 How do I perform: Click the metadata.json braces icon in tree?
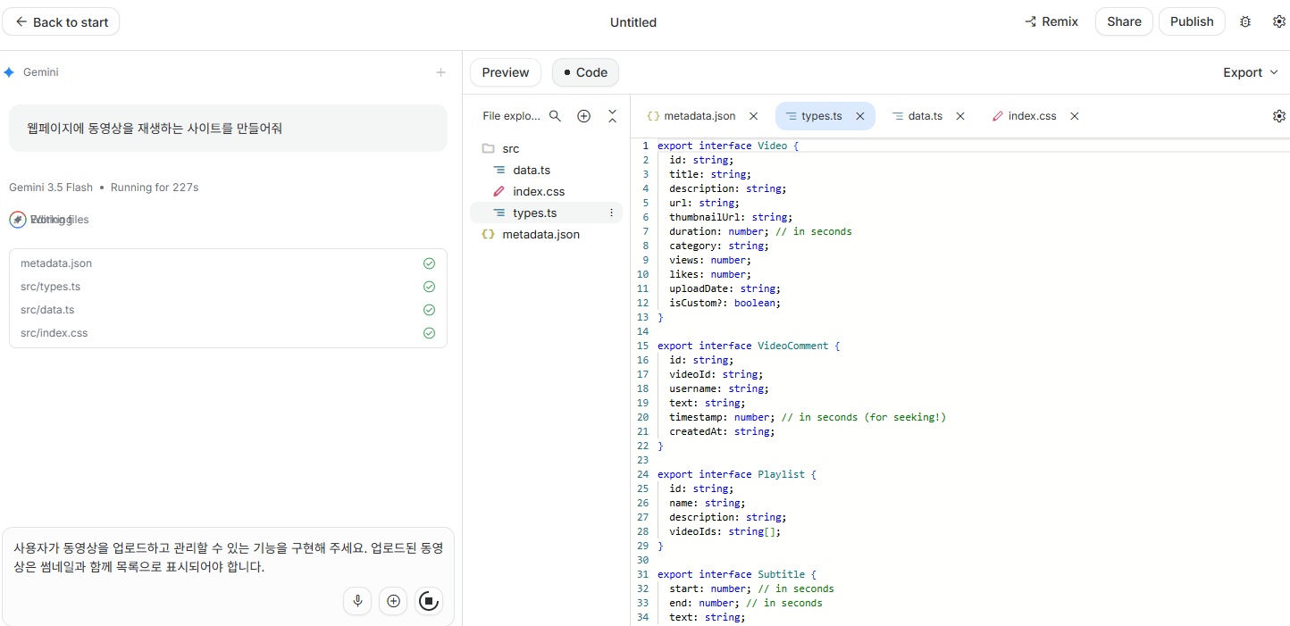point(488,234)
